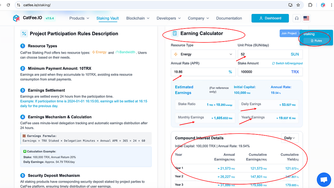Click the Stake Ratio value 10.293 energy
Screen dimensions: 334x188
tap(219, 105)
